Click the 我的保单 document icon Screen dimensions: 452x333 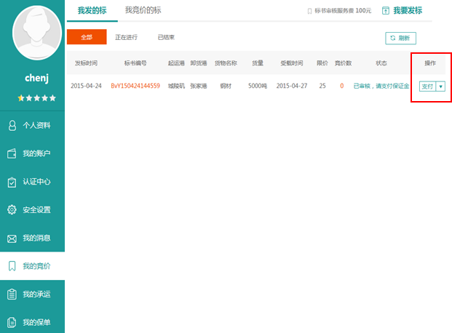pyautogui.click(x=12, y=322)
